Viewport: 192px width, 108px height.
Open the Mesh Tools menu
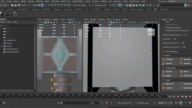click(66, 1)
